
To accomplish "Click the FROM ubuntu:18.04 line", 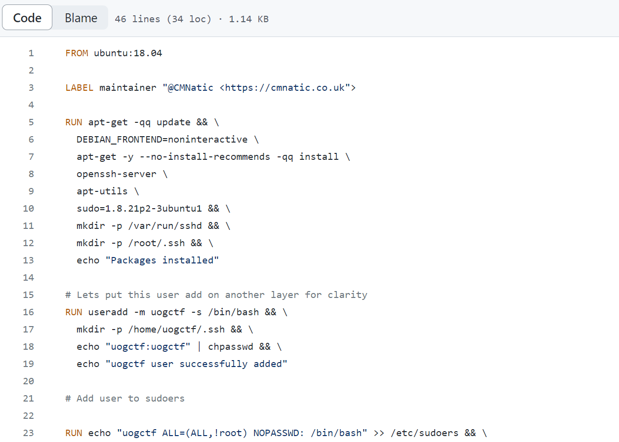I will (x=114, y=53).
